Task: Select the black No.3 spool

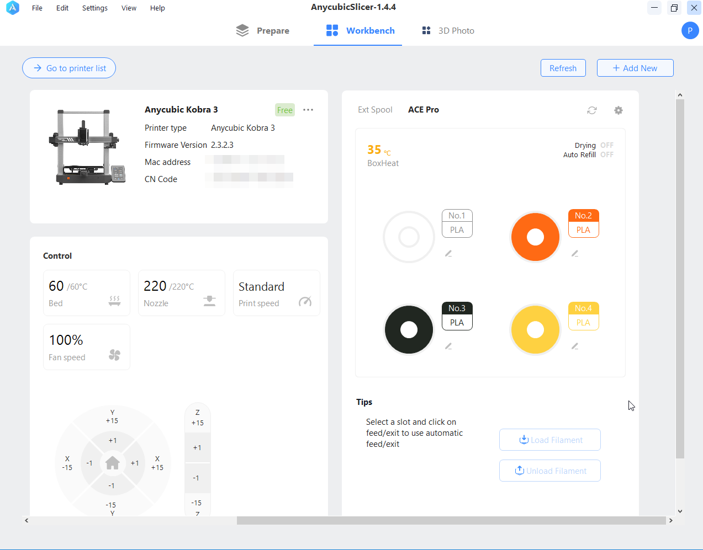Action: [x=409, y=329]
